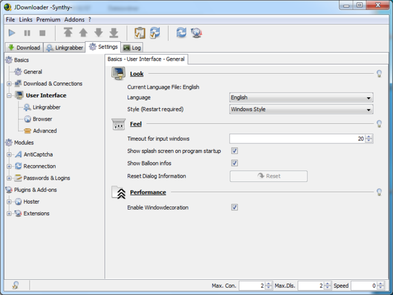Screen dimensions: 393x295
Task: Open the ? help menu
Action: tap(89, 19)
